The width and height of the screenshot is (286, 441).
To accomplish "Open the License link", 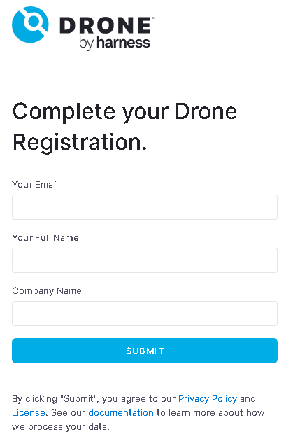I will point(29,412).
